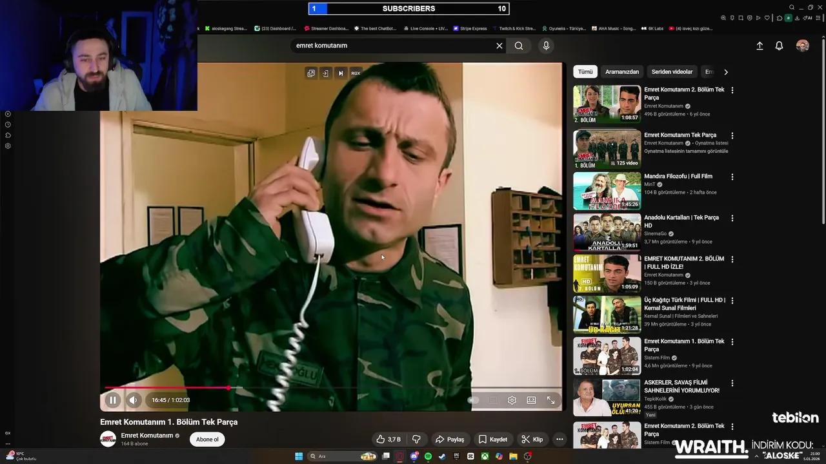Open Windows Start menu
The image size is (826, 464).
pyautogui.click(x=299, y=456)
